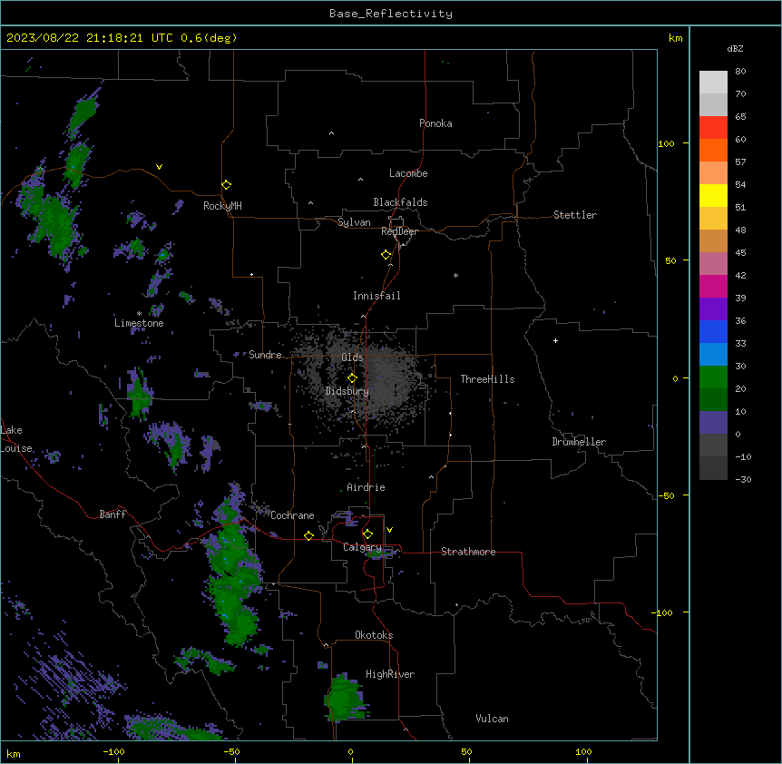Click the Lacombe city label
This screenshot has height=764, width=782.
point(408,173)
